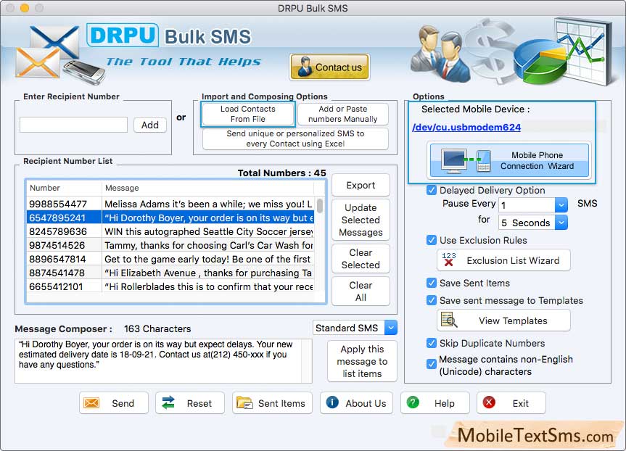Click the recipient list vertical scrollbar
The height and width of the screenshot is (451, 626).
tap(320, 206)
